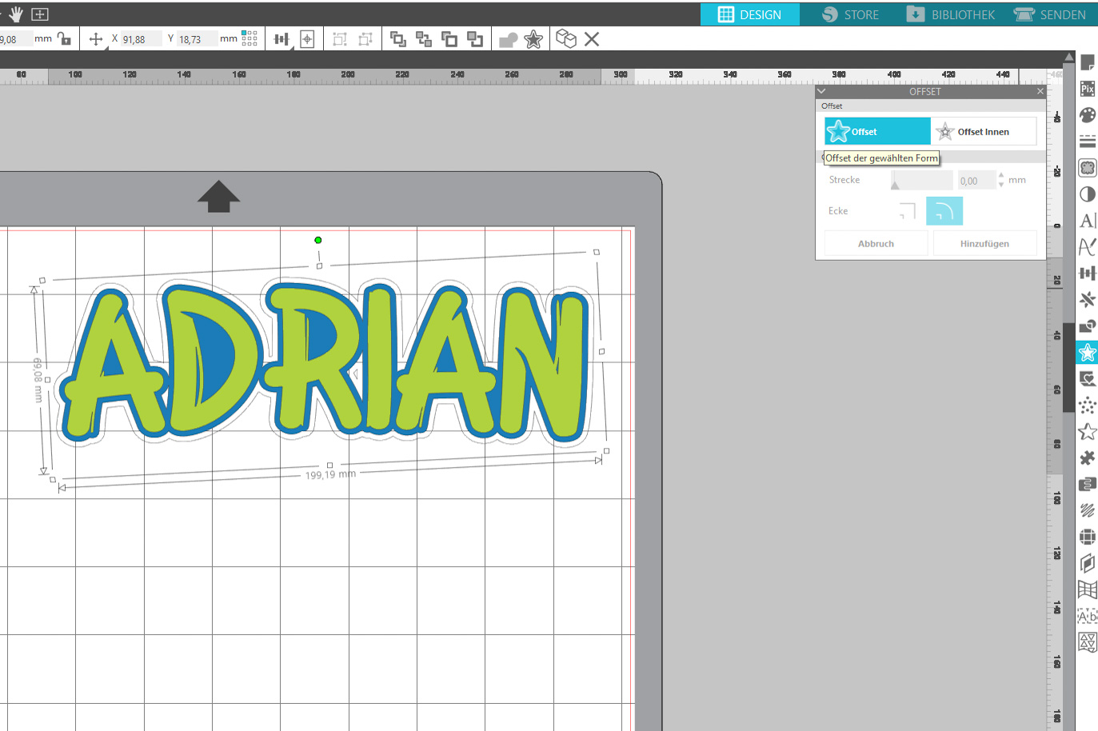Open the PixScan panel icon
This screenshot has width=1098, height=731.
[x=1087, y=89]
